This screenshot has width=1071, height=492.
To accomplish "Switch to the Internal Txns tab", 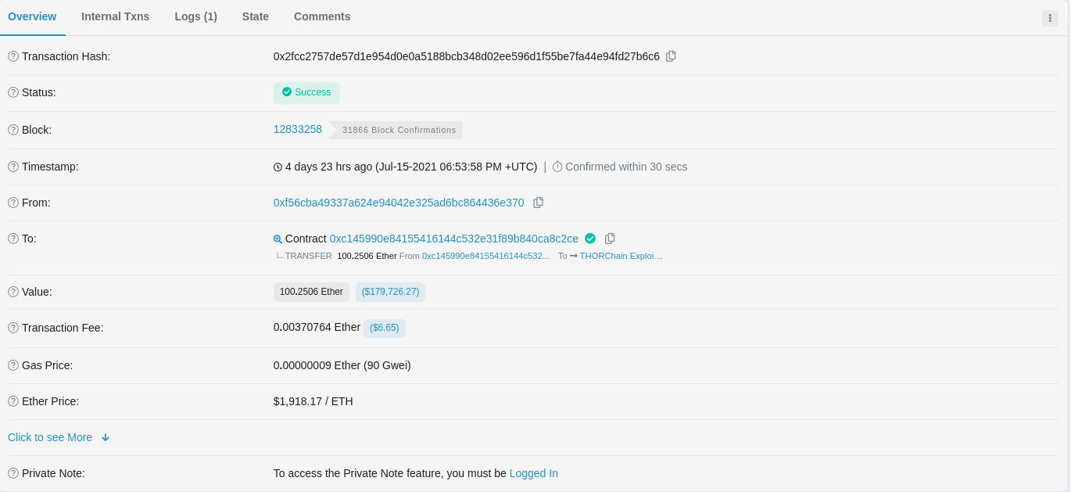I will coord(115,16).
